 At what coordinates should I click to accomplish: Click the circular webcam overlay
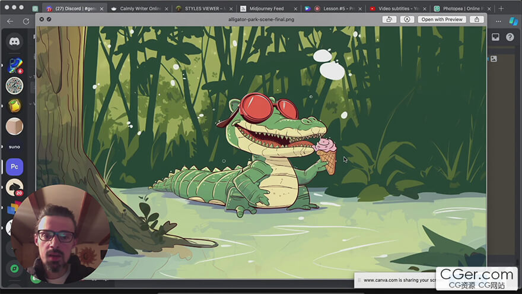tap(61, 233)
